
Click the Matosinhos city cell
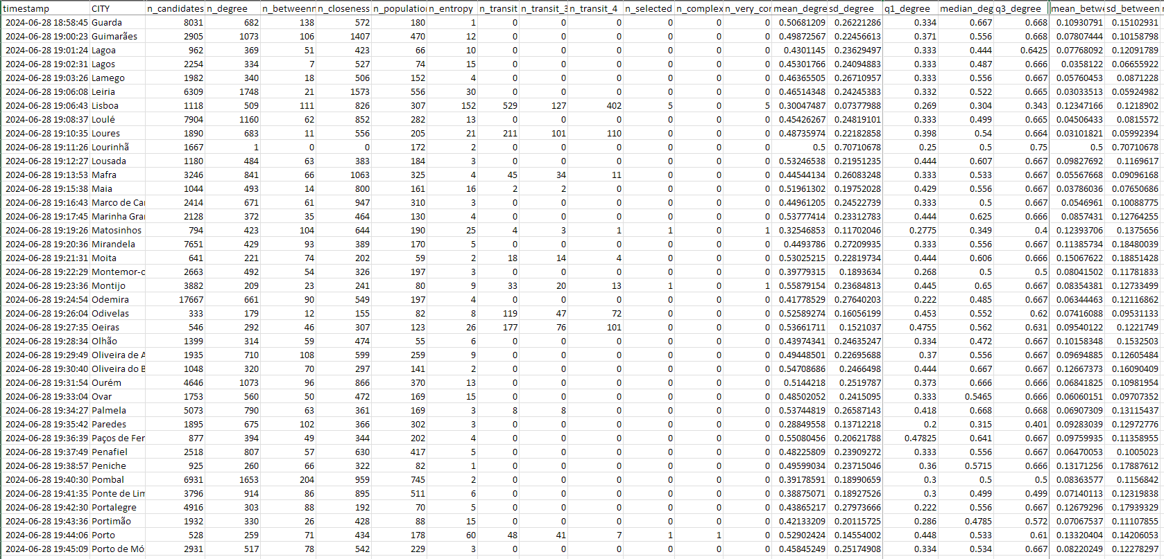click(x=117, y=231)
